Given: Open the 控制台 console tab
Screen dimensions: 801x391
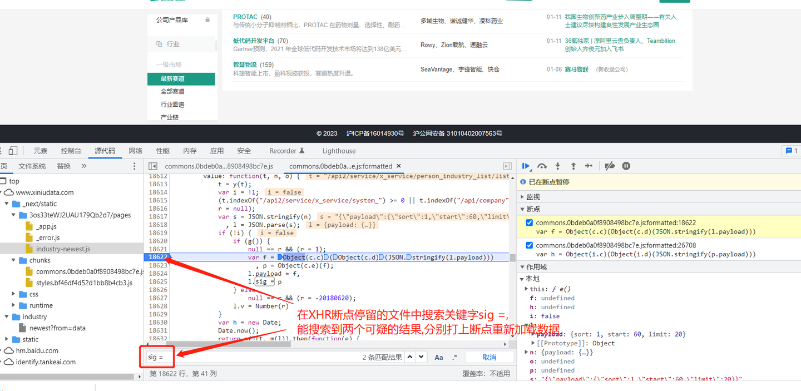Looking at the screenshot, I should click(71, 150).
